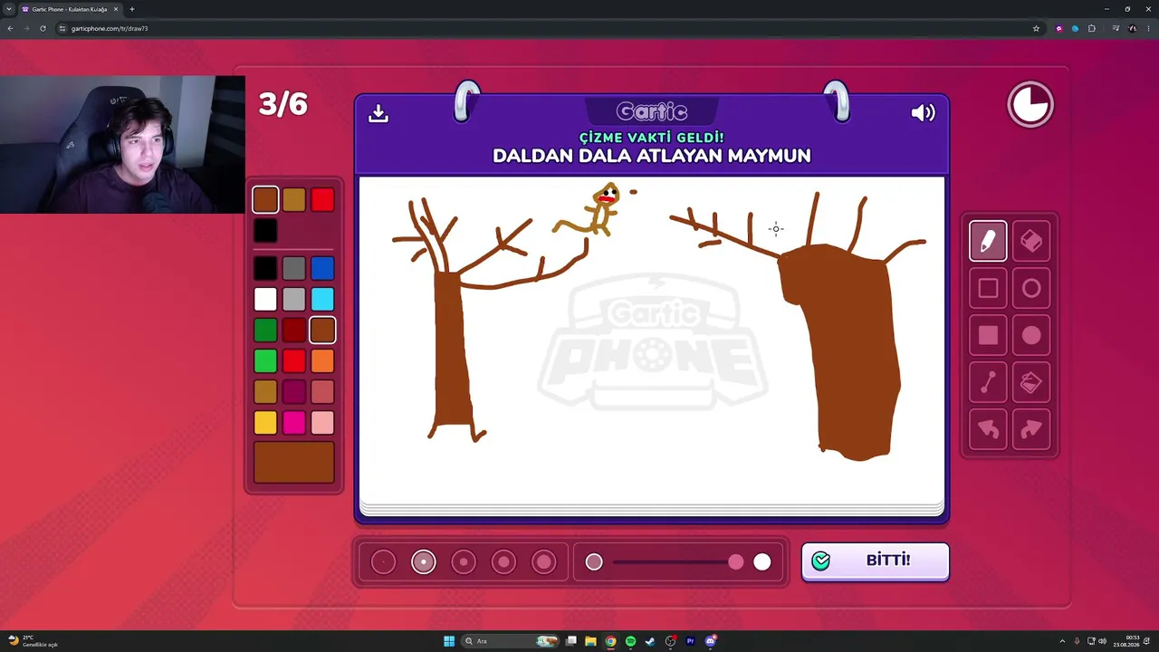Launch Steam from the taskbar
1159x652 pixels.
(x=650, y=641)
